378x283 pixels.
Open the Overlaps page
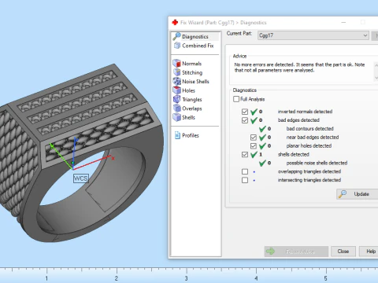[192, 108]
